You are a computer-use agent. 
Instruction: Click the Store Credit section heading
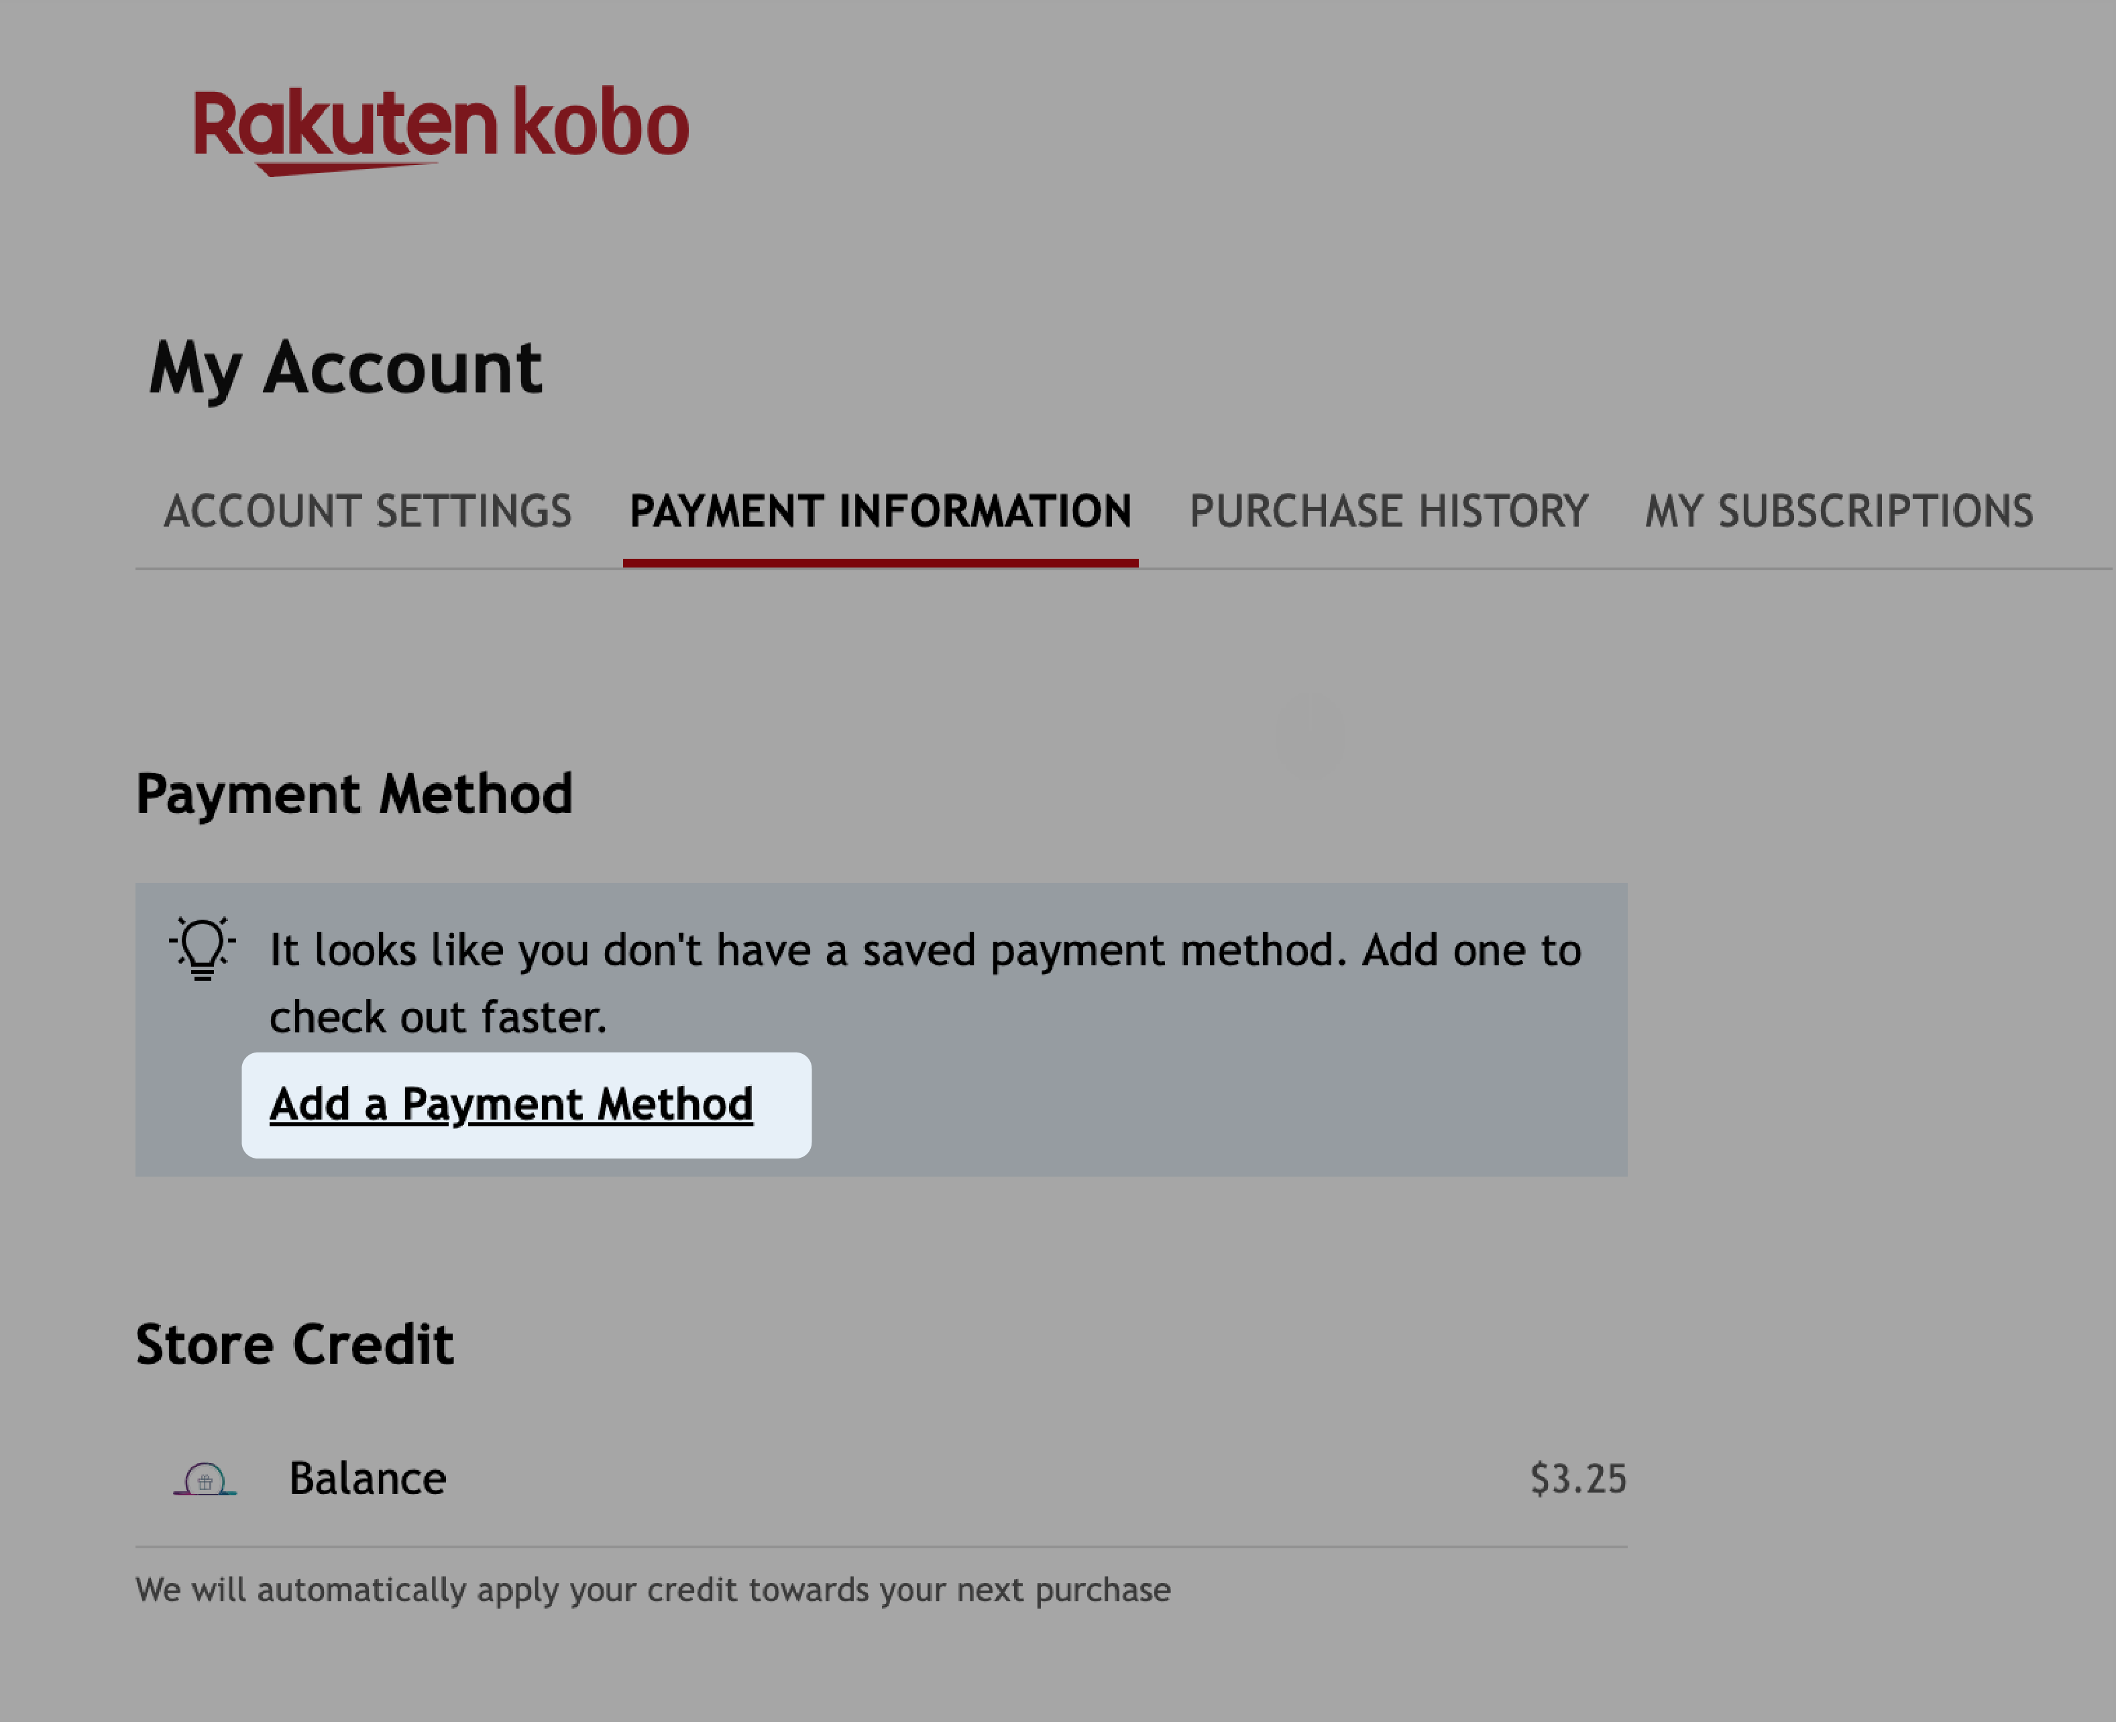click(294, 1345)
